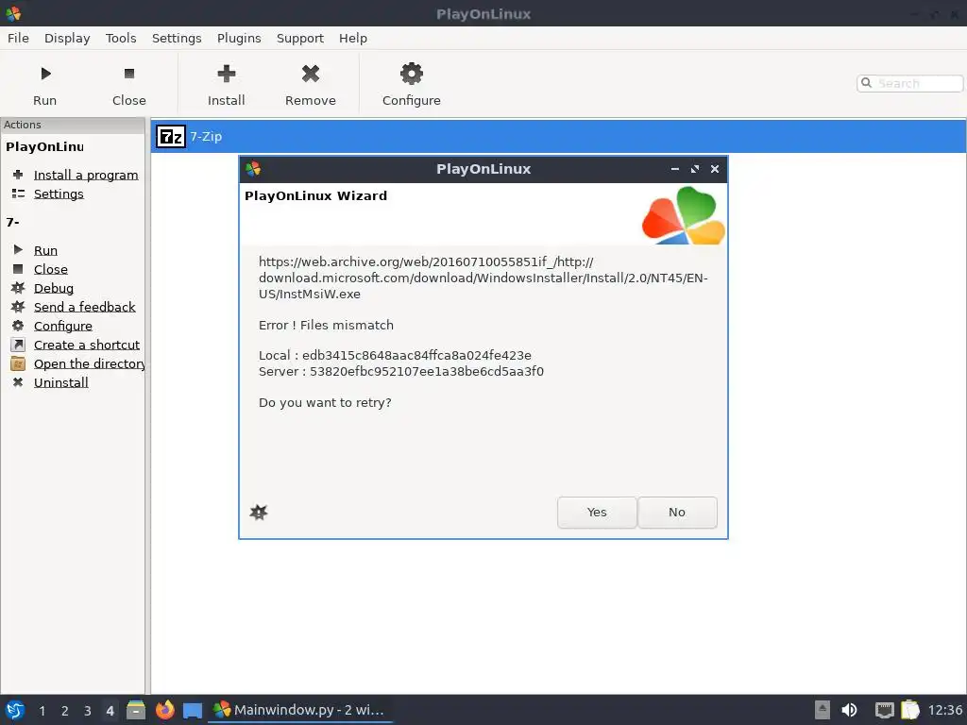This screenshot has height=725, width=967.
Task: Click the clock showing 12:36
Action: click(944, 710)
